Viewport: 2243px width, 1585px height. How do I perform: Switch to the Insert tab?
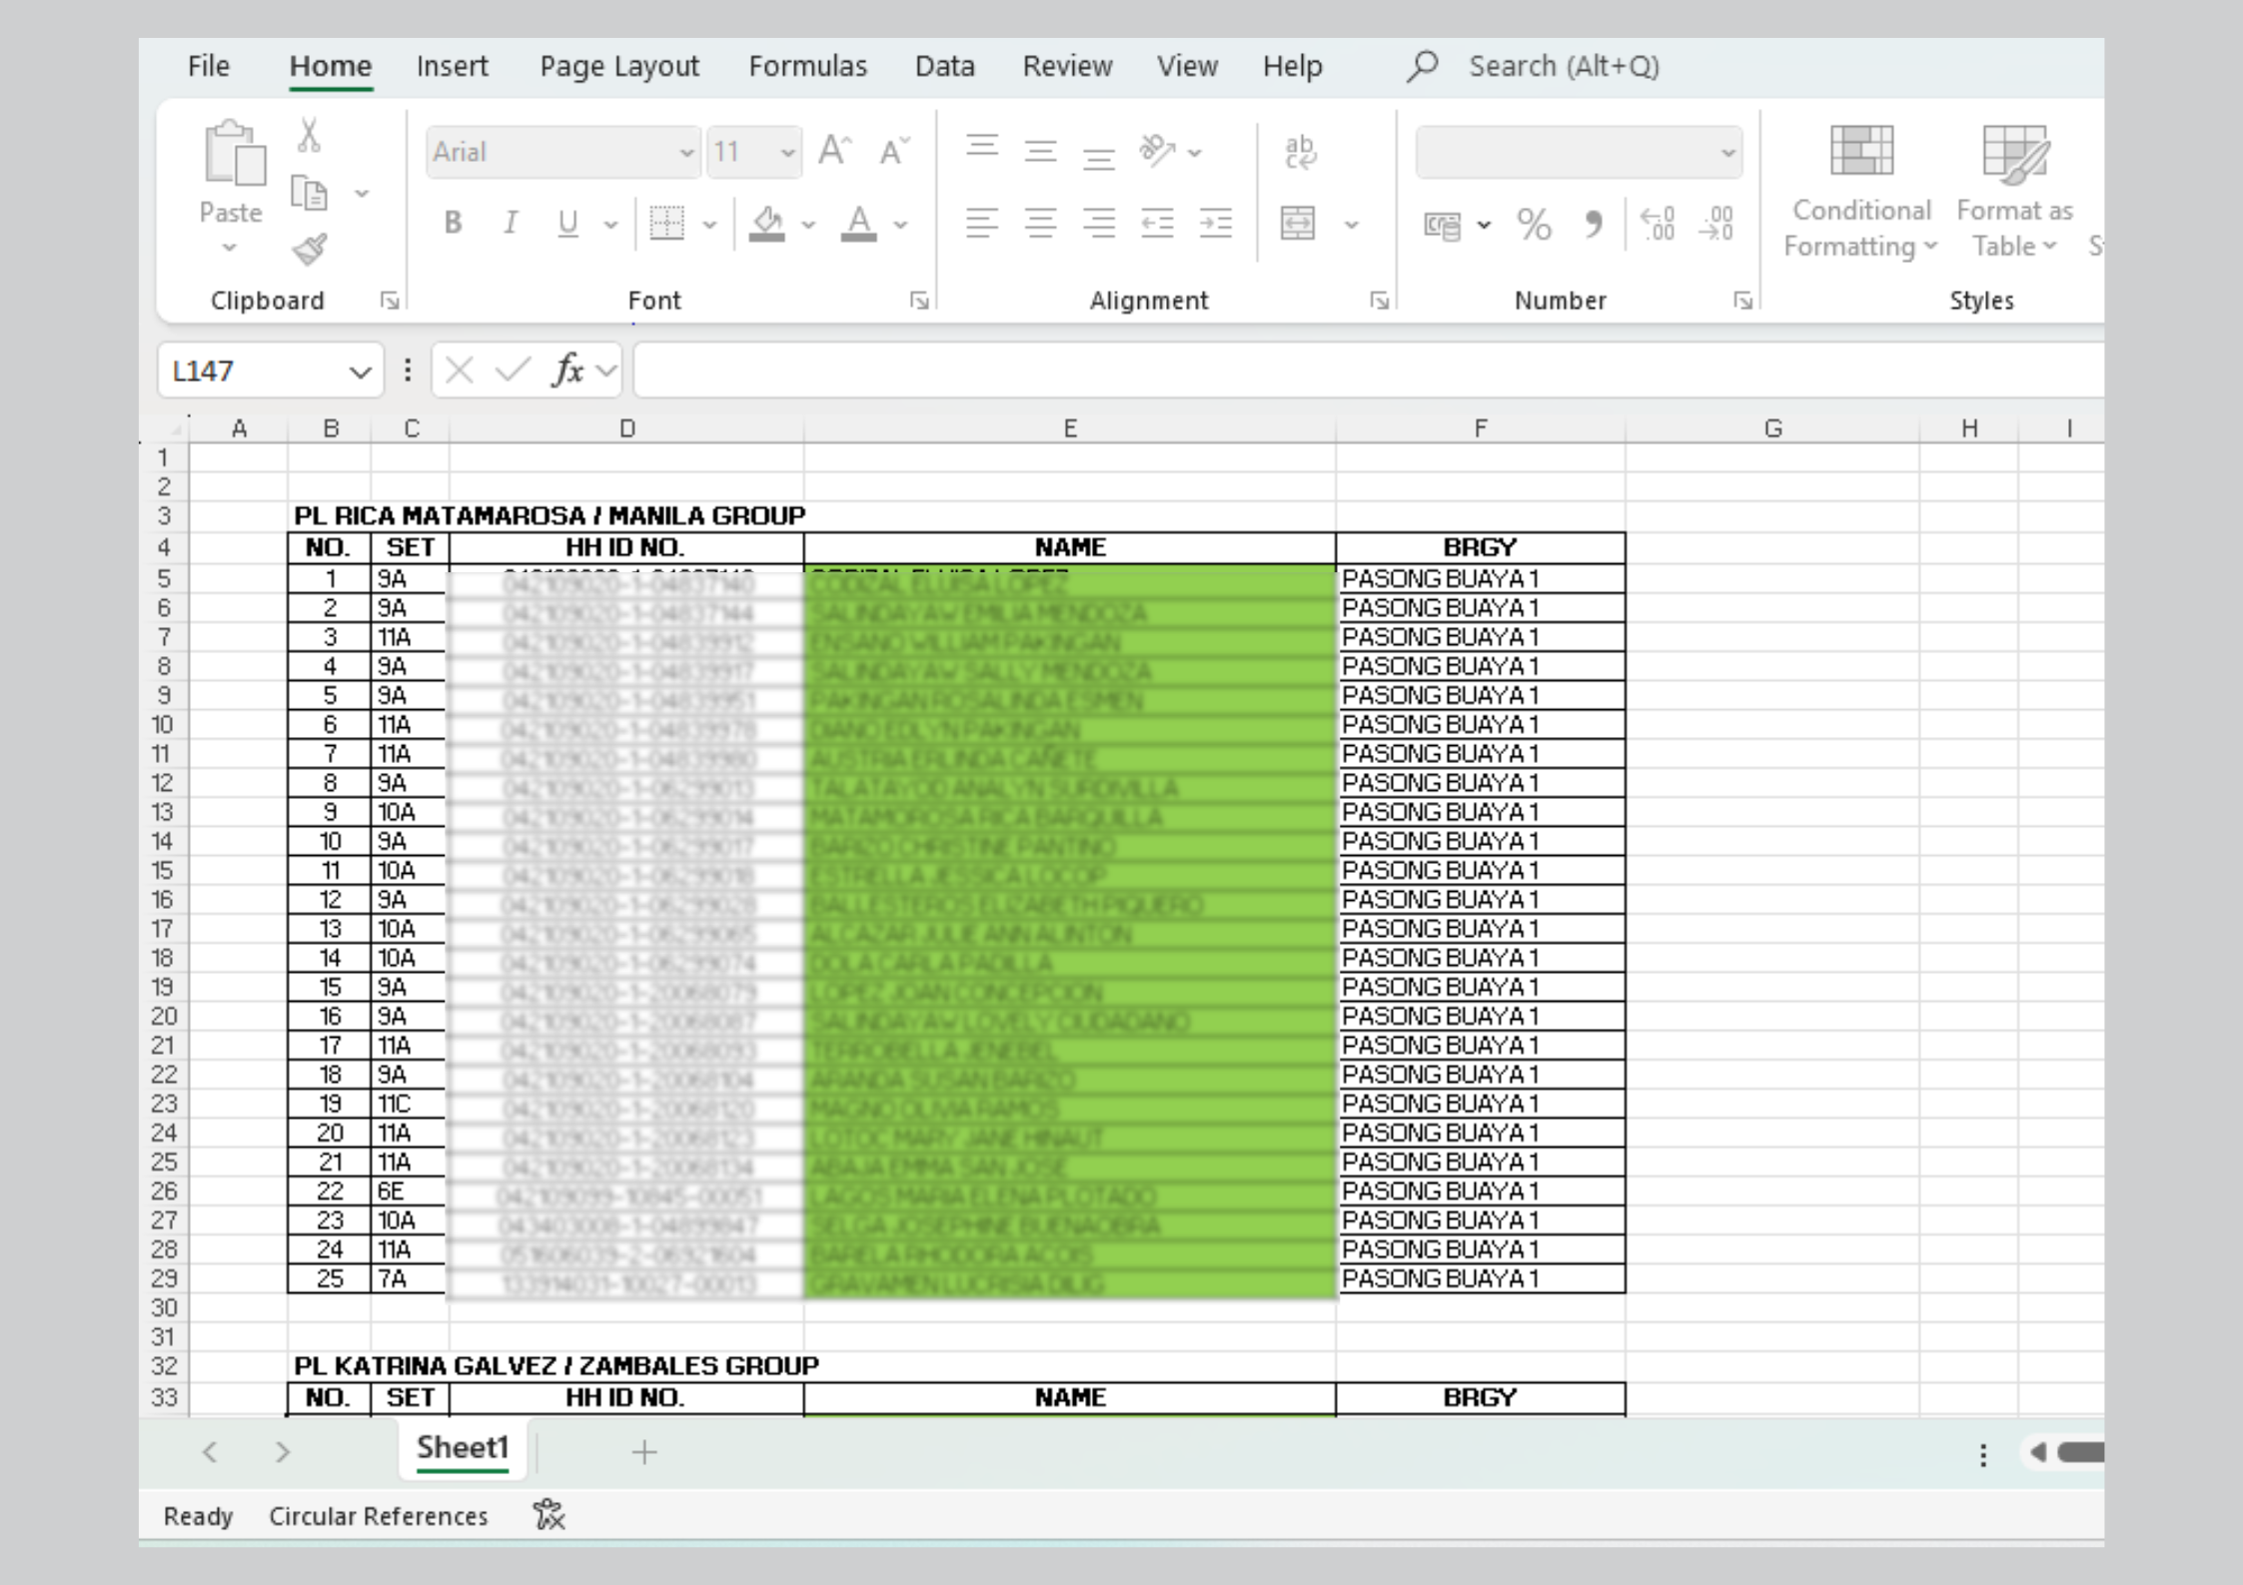pyautogui.click(x=452, y=66)
